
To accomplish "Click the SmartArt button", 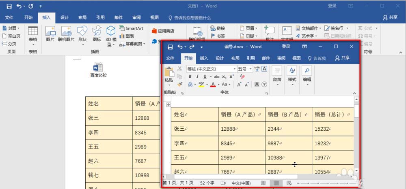I will click(x=131, y=28).
